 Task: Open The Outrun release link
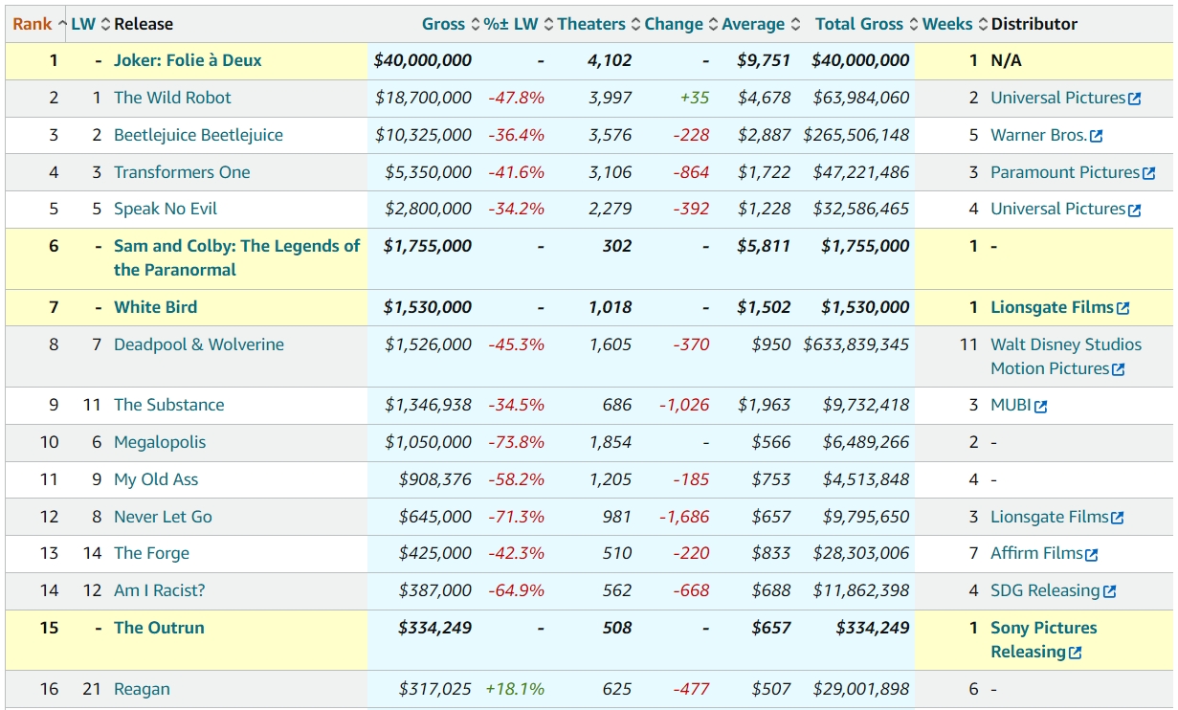[x=159, y=628]
